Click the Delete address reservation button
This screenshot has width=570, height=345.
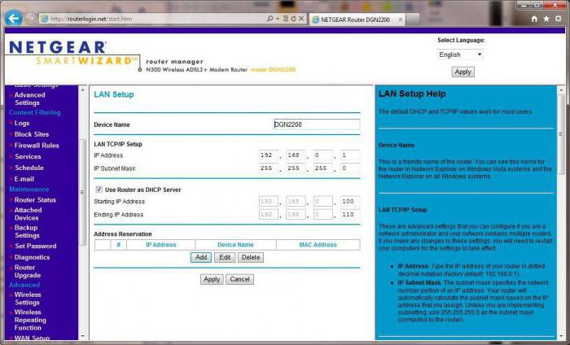point(250,257)
